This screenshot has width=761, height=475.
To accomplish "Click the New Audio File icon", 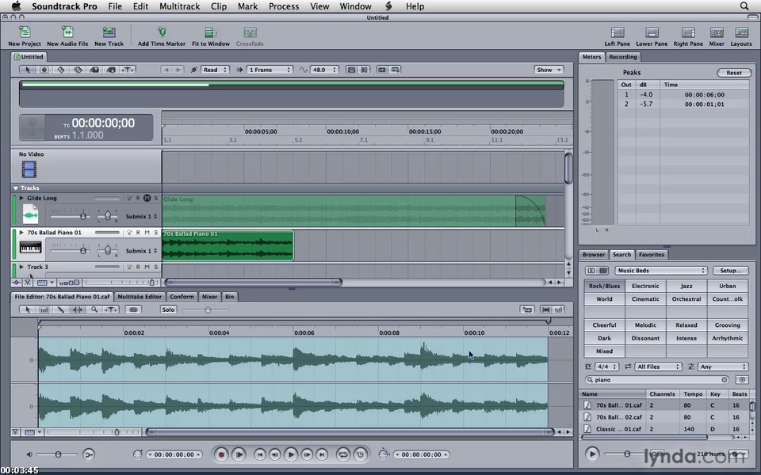I will click(67, 32).
